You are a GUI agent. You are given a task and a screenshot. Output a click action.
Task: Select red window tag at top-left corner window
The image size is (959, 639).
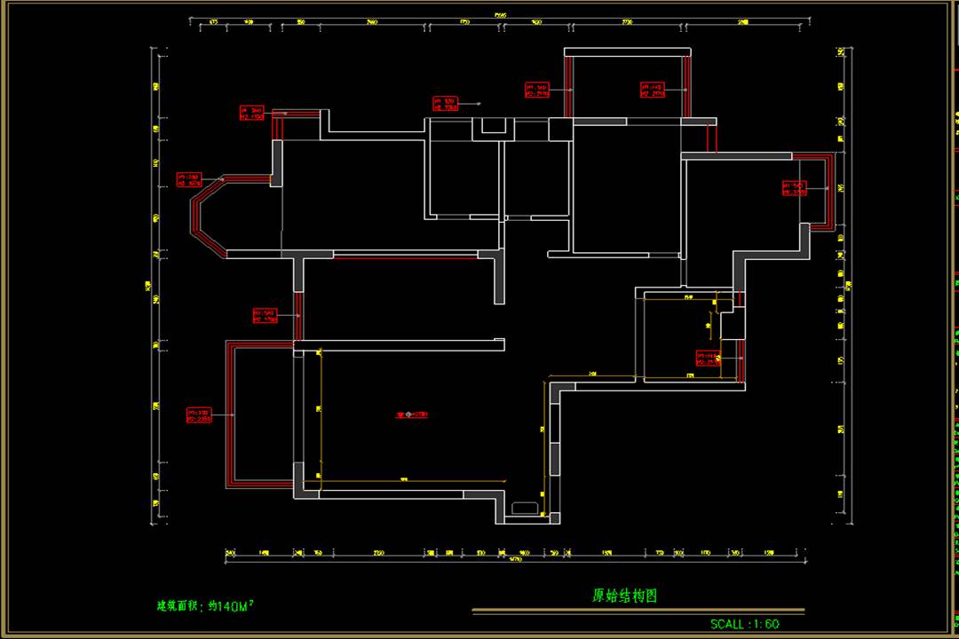pyautogui.click(x=252, y=113)
